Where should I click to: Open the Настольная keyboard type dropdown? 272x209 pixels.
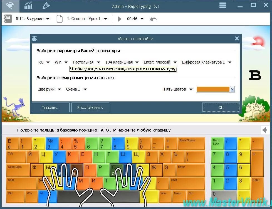[86, 62]
